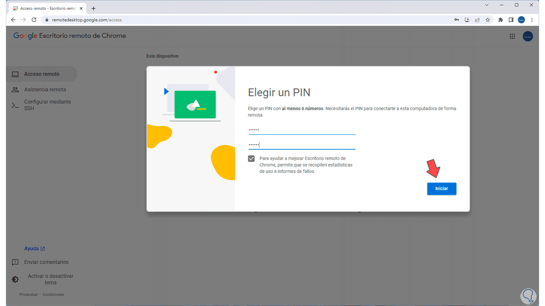Uncheck the usage statistics checkbox

251,159
